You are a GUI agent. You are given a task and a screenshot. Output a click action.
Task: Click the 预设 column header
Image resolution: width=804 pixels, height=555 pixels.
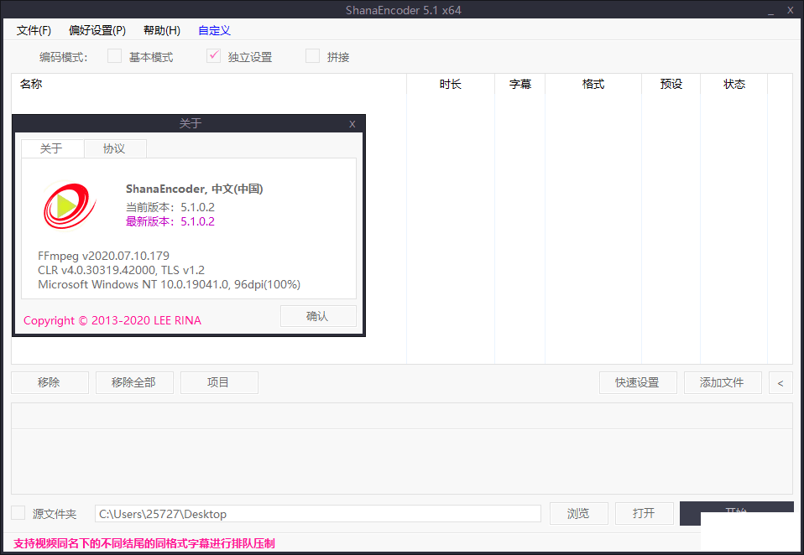[x=671, y=84]
